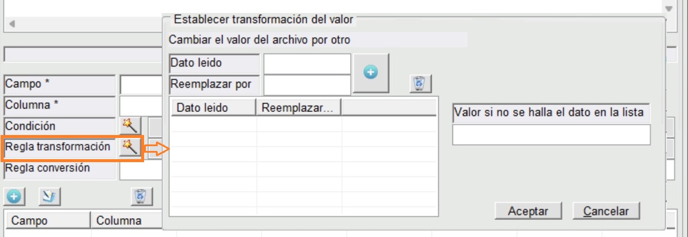Click the Campo column header in lower table

point(47,221)
